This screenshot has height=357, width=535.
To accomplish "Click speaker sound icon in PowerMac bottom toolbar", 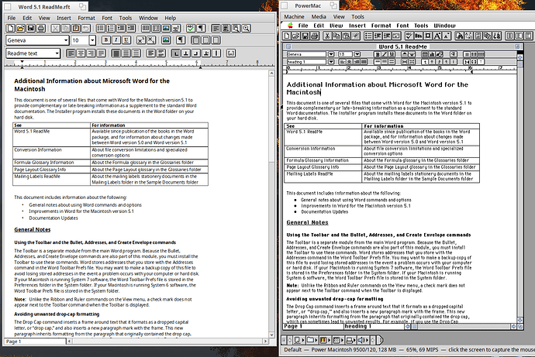I will [x=363, y=340].
